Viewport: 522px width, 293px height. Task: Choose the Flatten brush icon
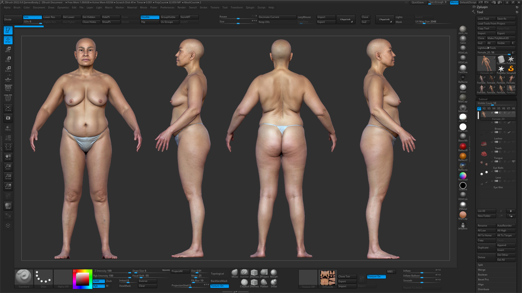(264, 283)
